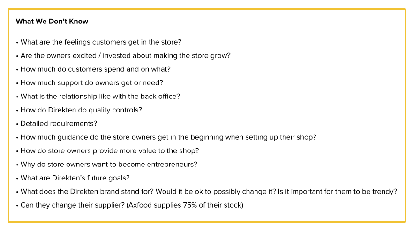
Task: Select the 'Detailed requirements?' bullet
Action: coord(59,124)
